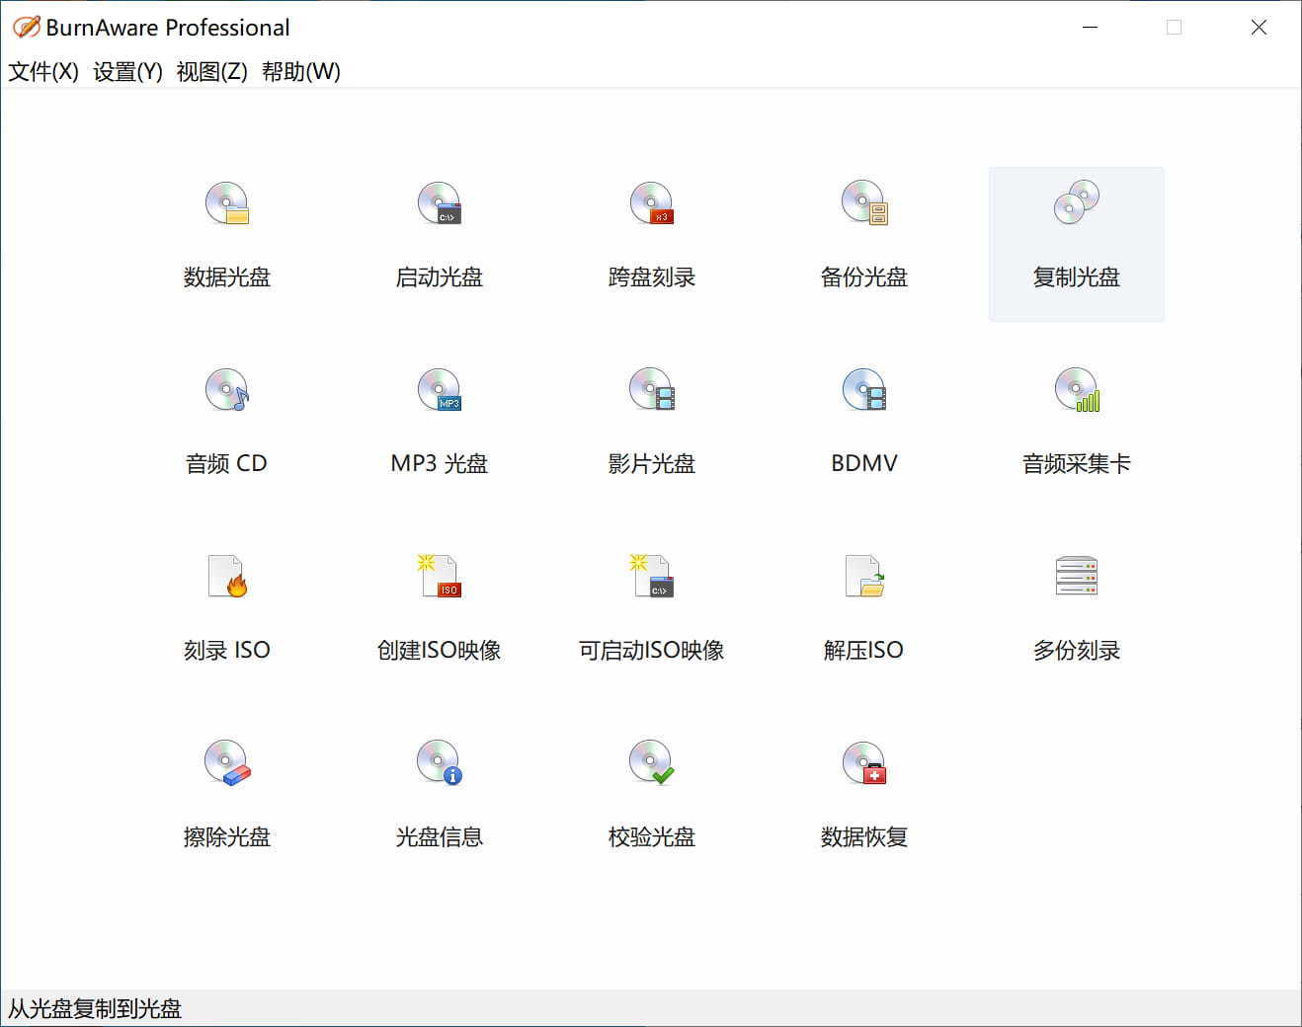The height and width of the screenshot is (1027, 1302).
Task: Open the 校验光盘 (Verify Disc) tool
Action: [x=651, y=796]
